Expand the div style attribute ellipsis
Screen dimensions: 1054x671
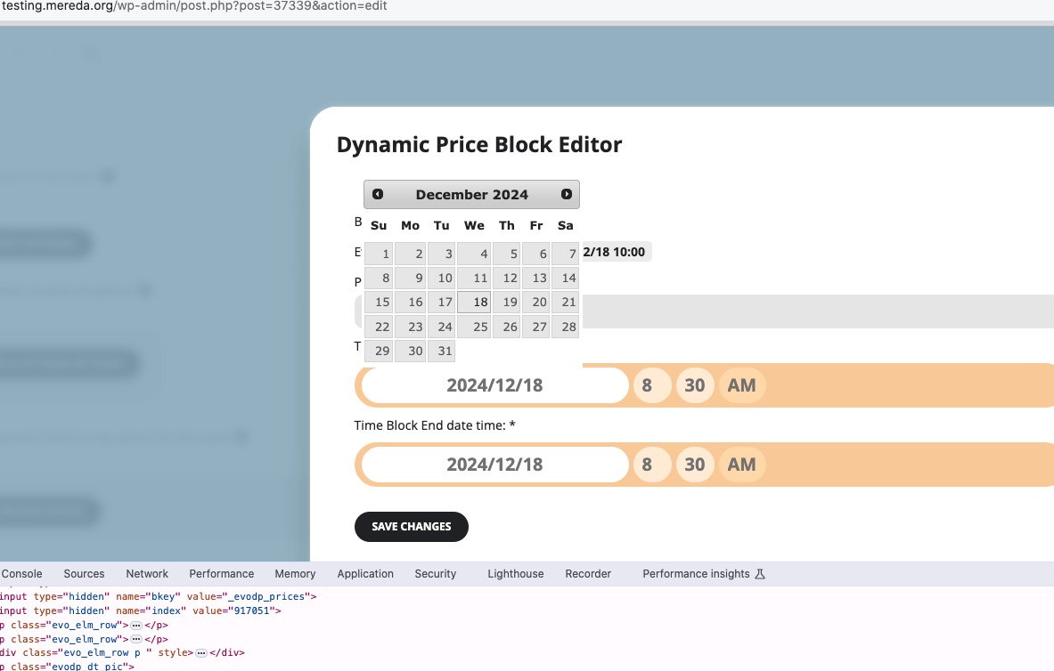[x=201, y=653]
